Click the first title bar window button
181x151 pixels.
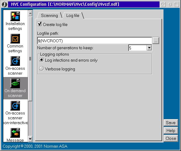click(163, 5)
